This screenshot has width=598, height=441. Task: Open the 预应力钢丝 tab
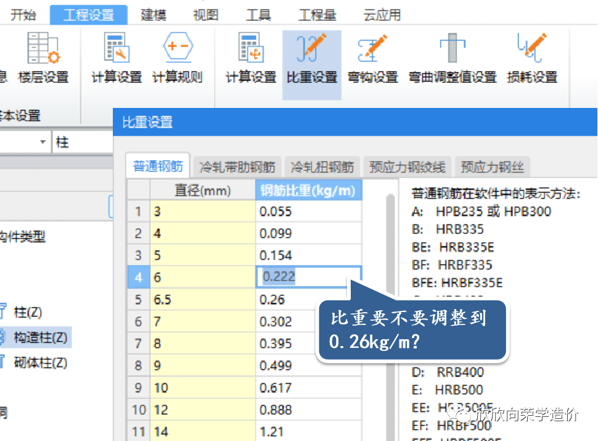[x=492, y=167]
